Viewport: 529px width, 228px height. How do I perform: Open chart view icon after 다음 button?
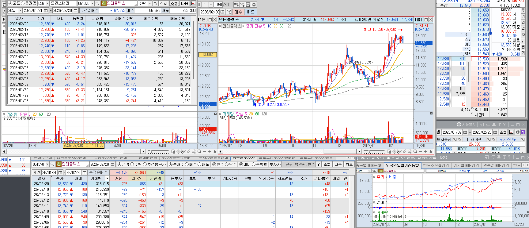point(193,3)
